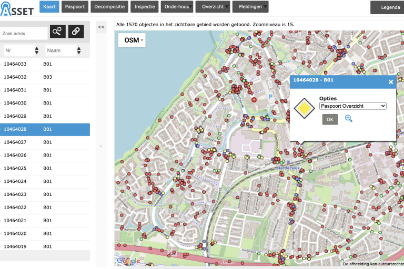404x269 pixels.
Task: Open the Decompositie tab
Action: tap(109, 7)
